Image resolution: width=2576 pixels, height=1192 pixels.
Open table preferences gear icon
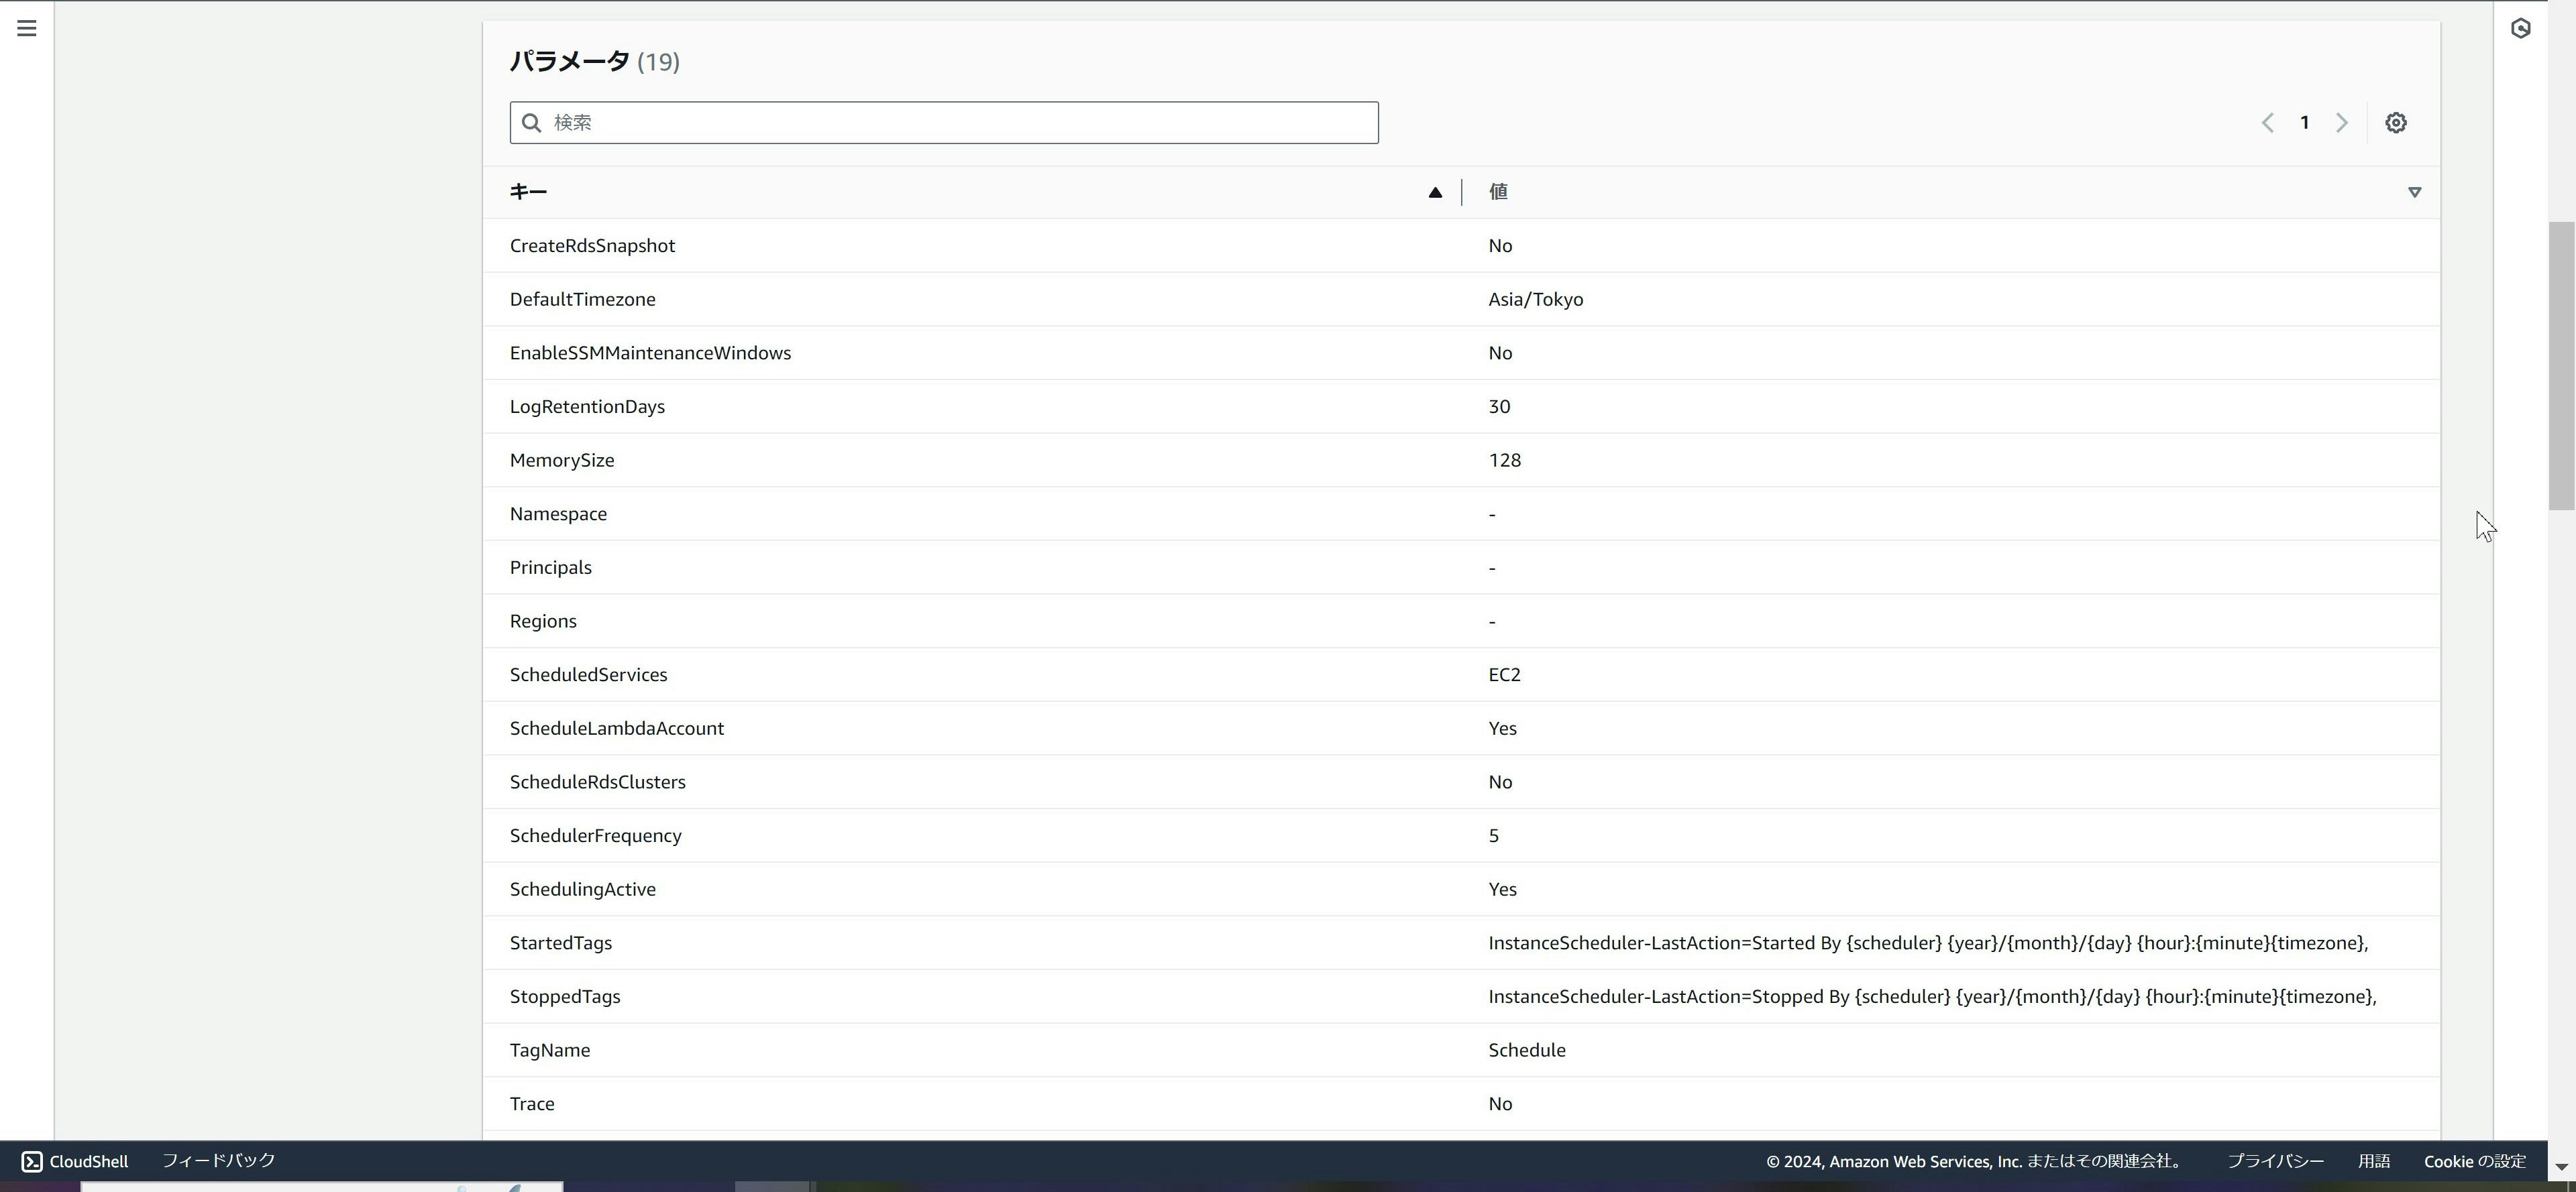pos(2395,123)
